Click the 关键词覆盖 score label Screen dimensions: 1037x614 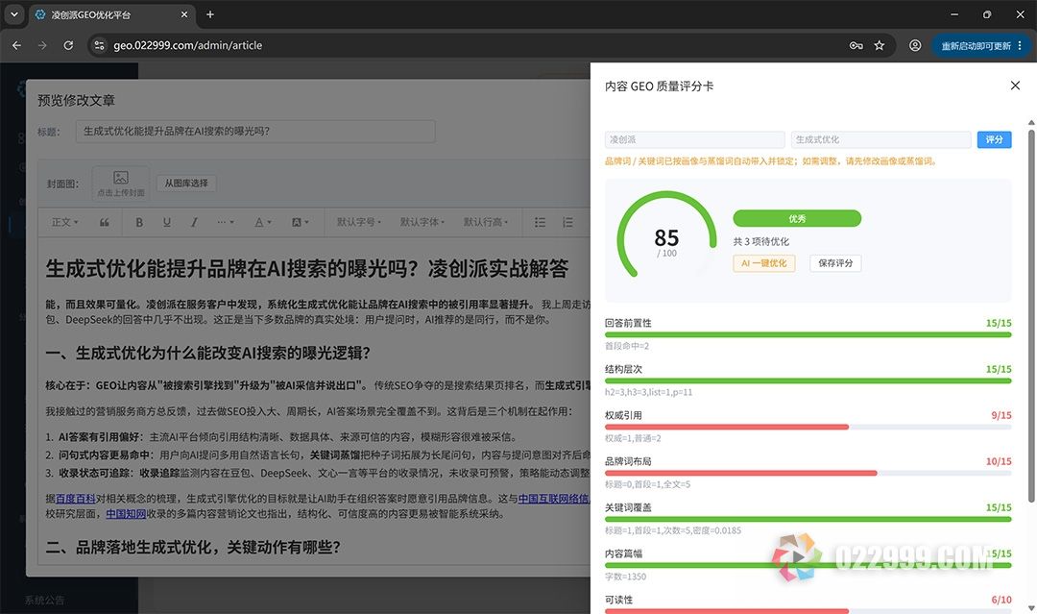(x=628, y=507)
